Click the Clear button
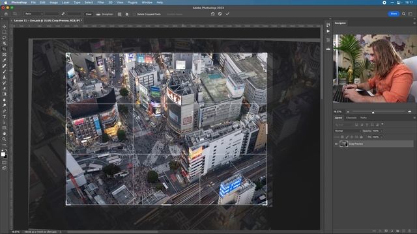417x234 pixels. (x=89, y=14)
